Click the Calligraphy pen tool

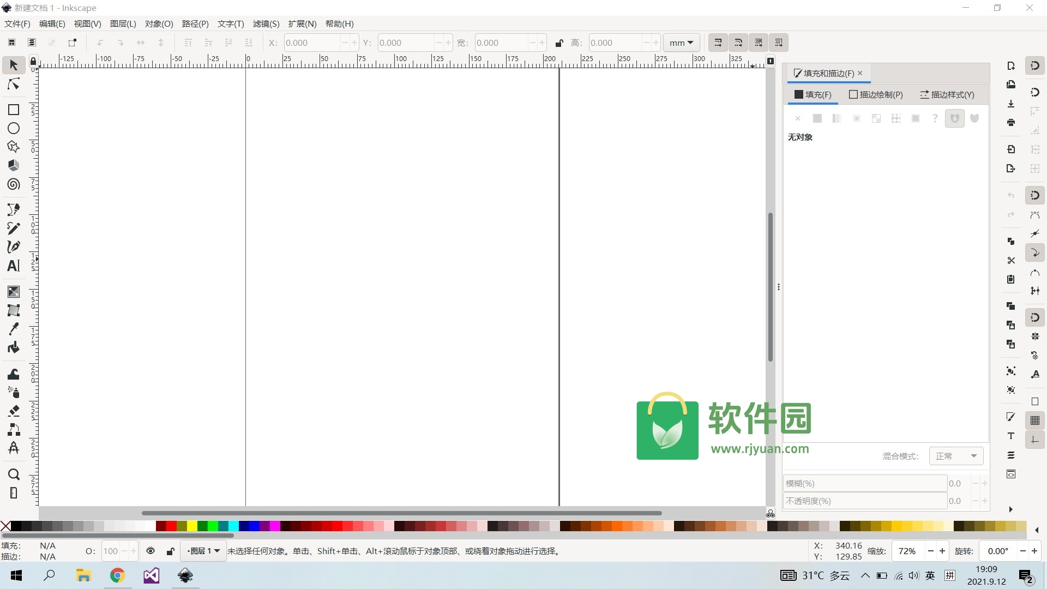14,247
